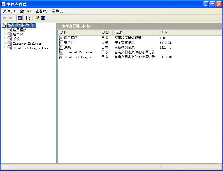223x171 pixels.
Task: Click the 应用程序错误记录 description cell
Action: click(128, 38)
